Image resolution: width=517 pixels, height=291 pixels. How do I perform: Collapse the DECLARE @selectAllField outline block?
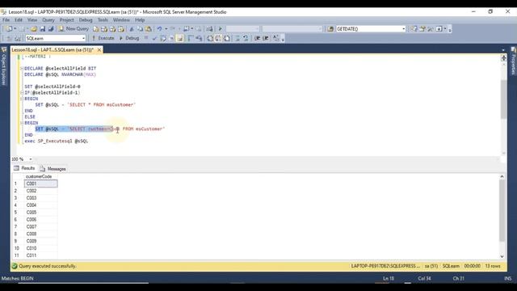22,68
